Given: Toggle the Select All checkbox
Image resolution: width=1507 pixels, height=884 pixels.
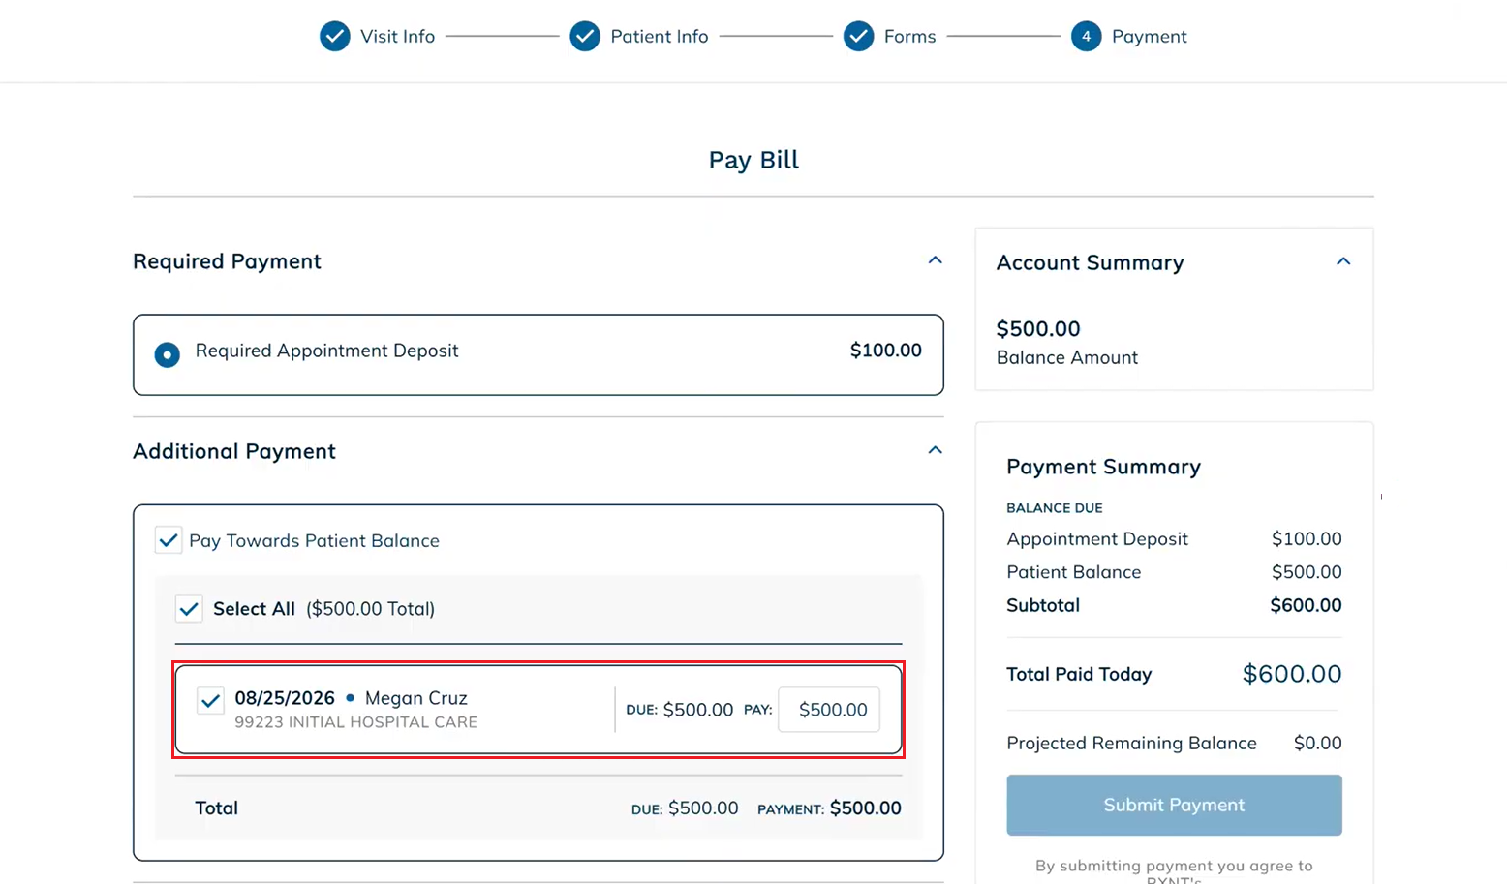Looking at the screenshot, I should (189, 609).
